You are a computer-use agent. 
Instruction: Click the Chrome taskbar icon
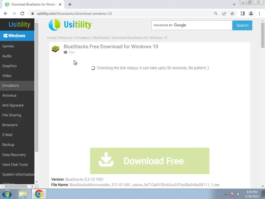(39, 194)
